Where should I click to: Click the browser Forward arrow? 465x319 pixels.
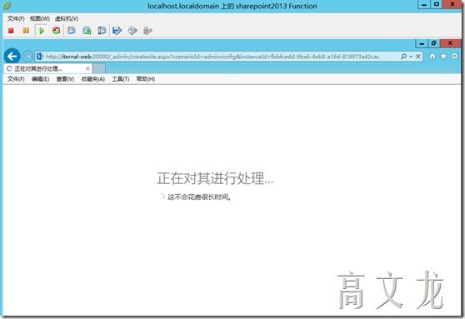(x=27, y=57)
